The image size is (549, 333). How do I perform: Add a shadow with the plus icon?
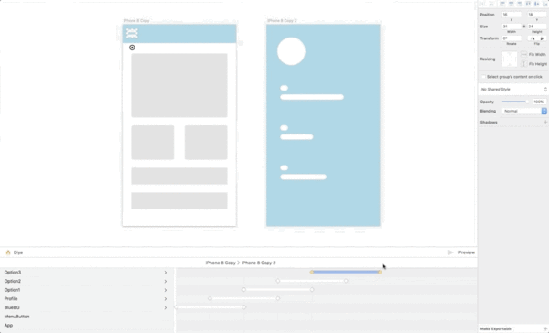545,122
